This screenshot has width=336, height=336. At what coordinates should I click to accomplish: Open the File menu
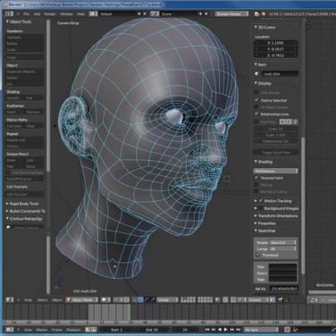click(27, 13)
